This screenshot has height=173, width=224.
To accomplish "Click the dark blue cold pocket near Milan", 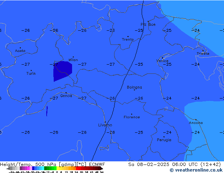I will pyautogui.click(x=62, y=71).
